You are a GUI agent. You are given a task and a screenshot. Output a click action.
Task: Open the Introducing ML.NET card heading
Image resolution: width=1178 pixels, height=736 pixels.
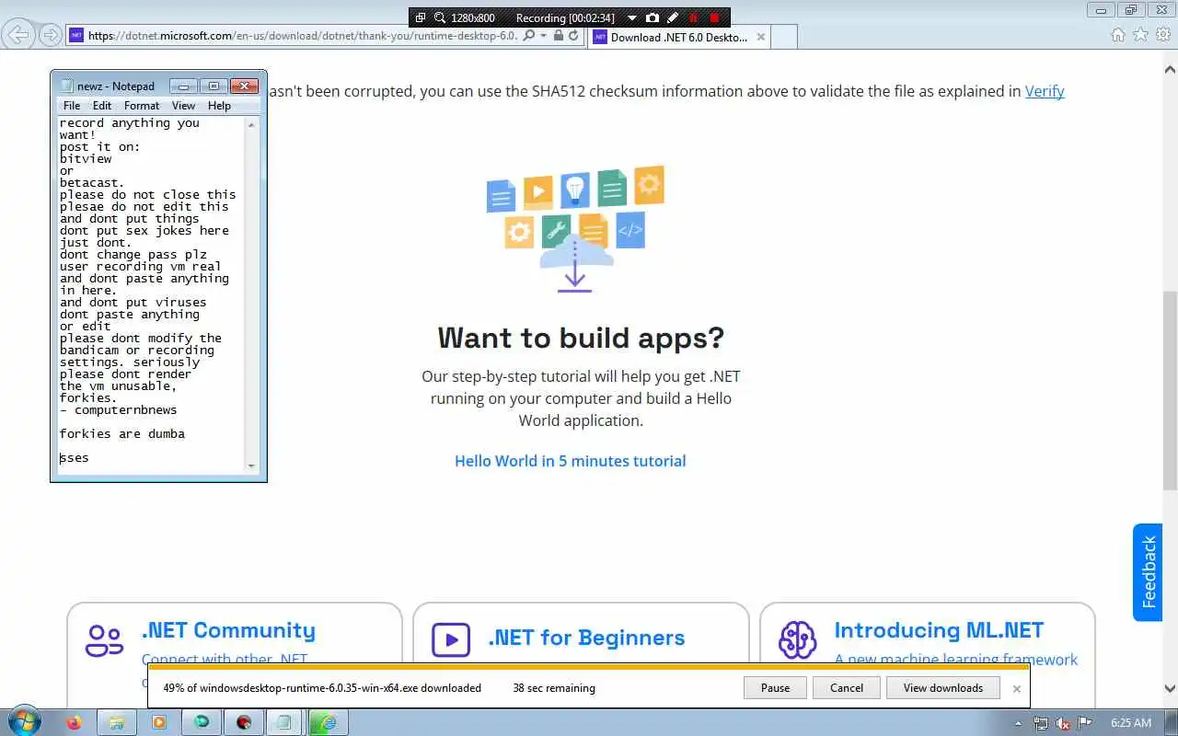pyautogui.click(x=939, y=630)
